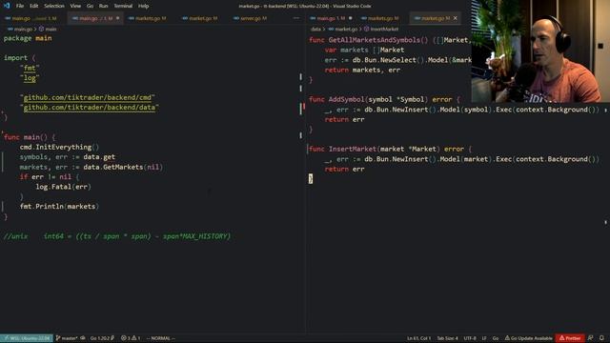Click webcam overlay video thumbnail

pyautogui.click(x=540, y=50)
